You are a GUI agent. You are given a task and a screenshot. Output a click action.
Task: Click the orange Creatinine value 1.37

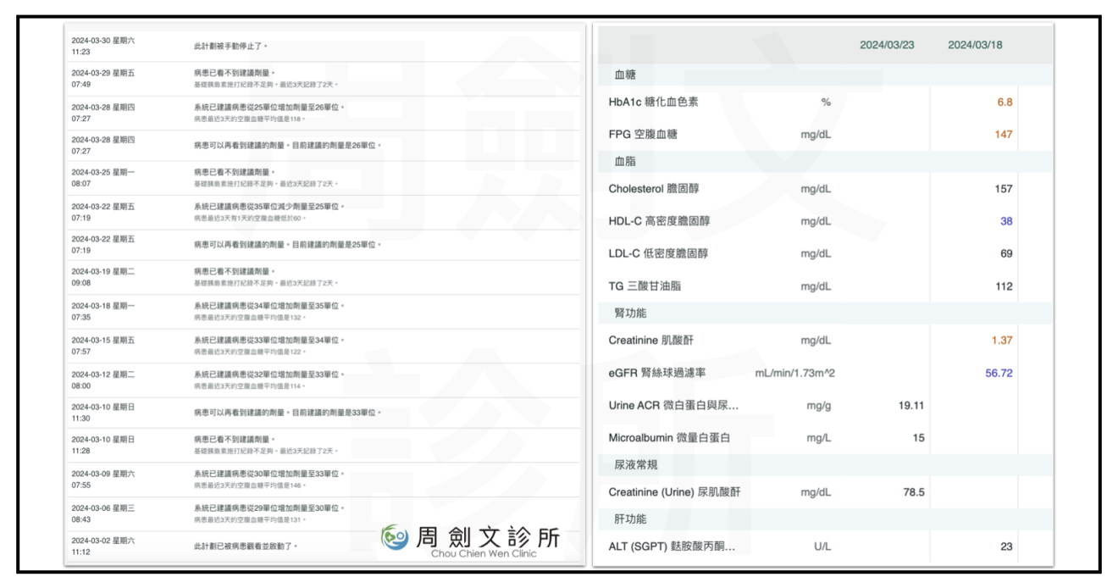pyautogui.click(x=1001, y=341)
